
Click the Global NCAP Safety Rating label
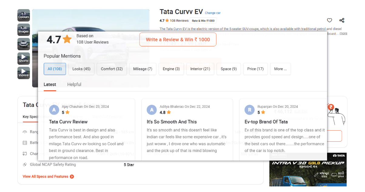click(53, 165)
